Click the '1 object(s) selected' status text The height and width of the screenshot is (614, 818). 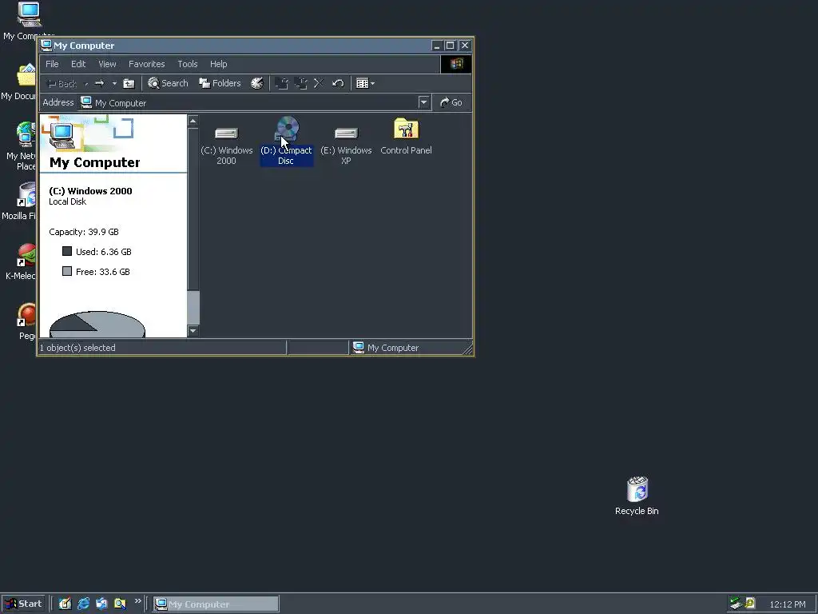[77, 348]
